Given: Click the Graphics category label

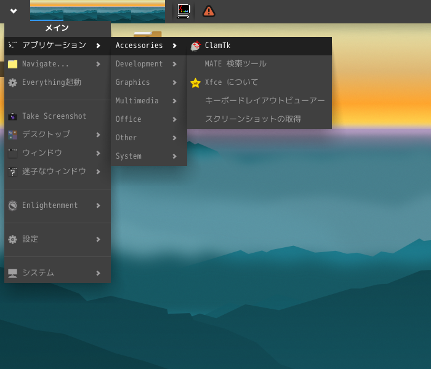Looking at the screenshot, I should pos(132,82).
